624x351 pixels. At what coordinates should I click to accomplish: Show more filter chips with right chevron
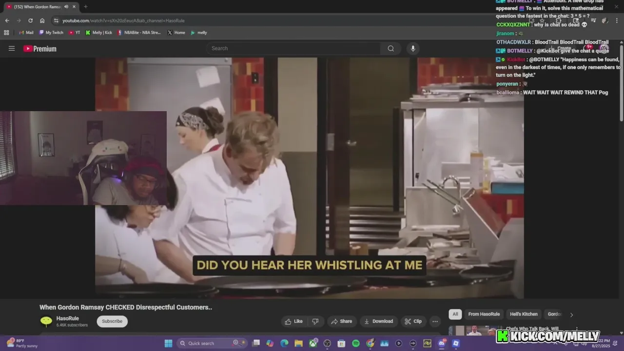[x=571, y=314]
